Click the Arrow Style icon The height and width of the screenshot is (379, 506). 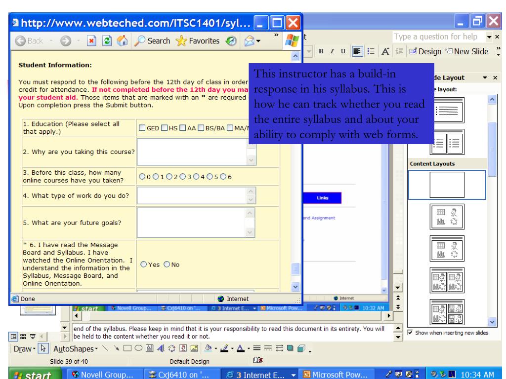pos(280,348)
